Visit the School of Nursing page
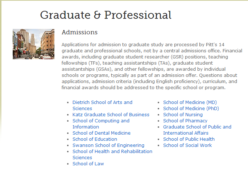Image resolution: width=248 pixels, height=170 pixels. point(183,114)
